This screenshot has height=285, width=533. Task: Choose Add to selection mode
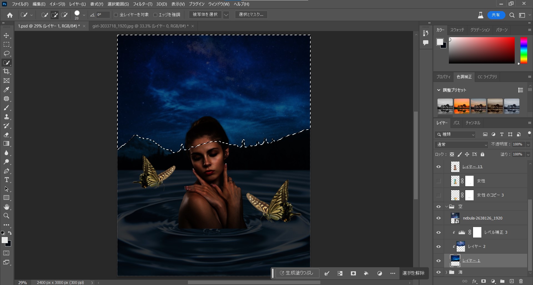(54, 15)
